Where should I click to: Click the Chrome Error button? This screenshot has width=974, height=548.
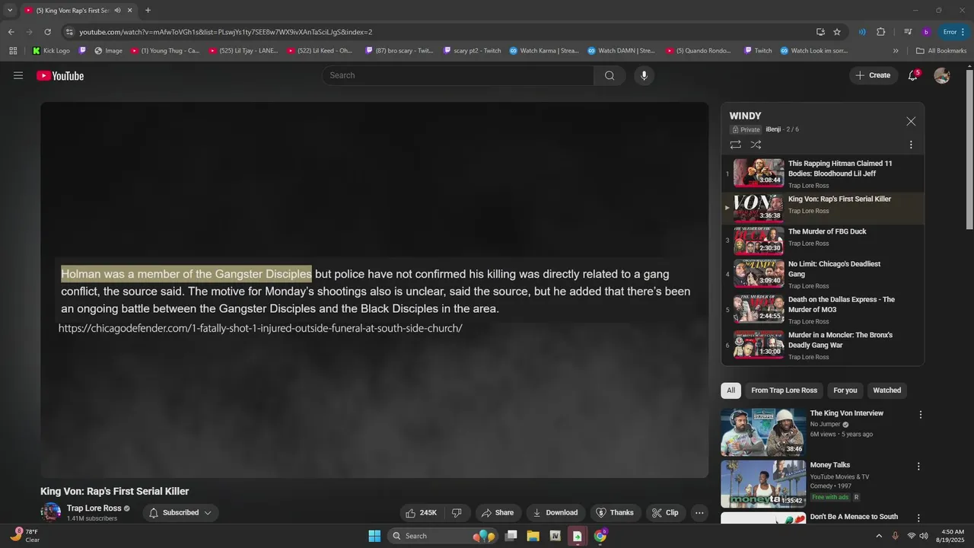(950, 32)
